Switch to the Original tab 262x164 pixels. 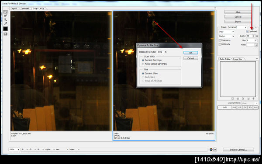(x=14, y=8)
